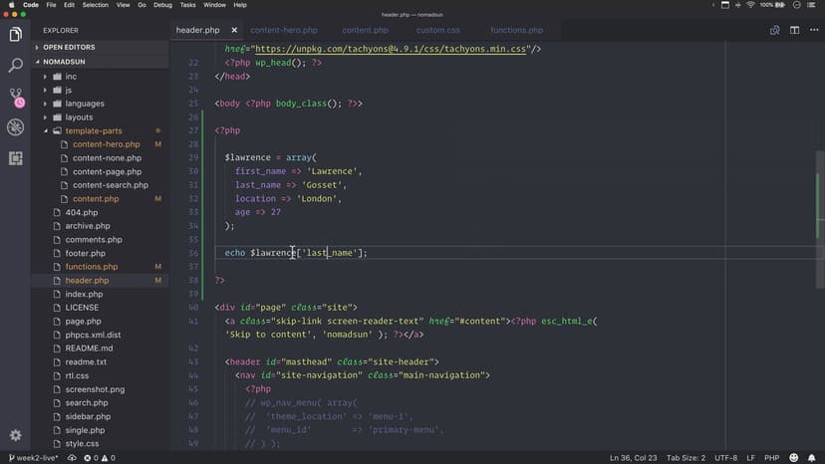Open the Debug view in activity bar
Viewport: 825px width, 464px height.
(x=15, y=127)
